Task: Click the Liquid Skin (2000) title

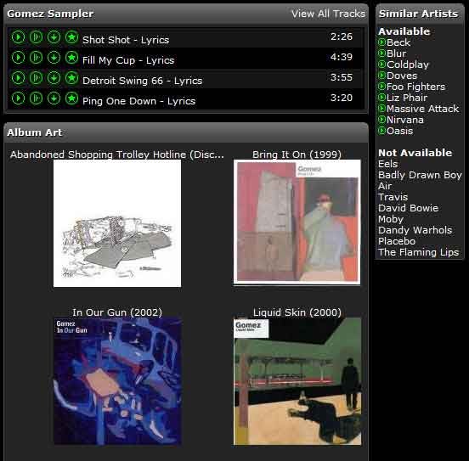Action: pos(297,312)
